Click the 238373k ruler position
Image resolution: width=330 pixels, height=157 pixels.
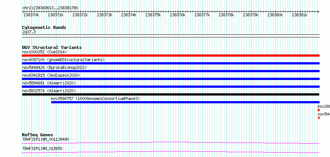(105, 15)
